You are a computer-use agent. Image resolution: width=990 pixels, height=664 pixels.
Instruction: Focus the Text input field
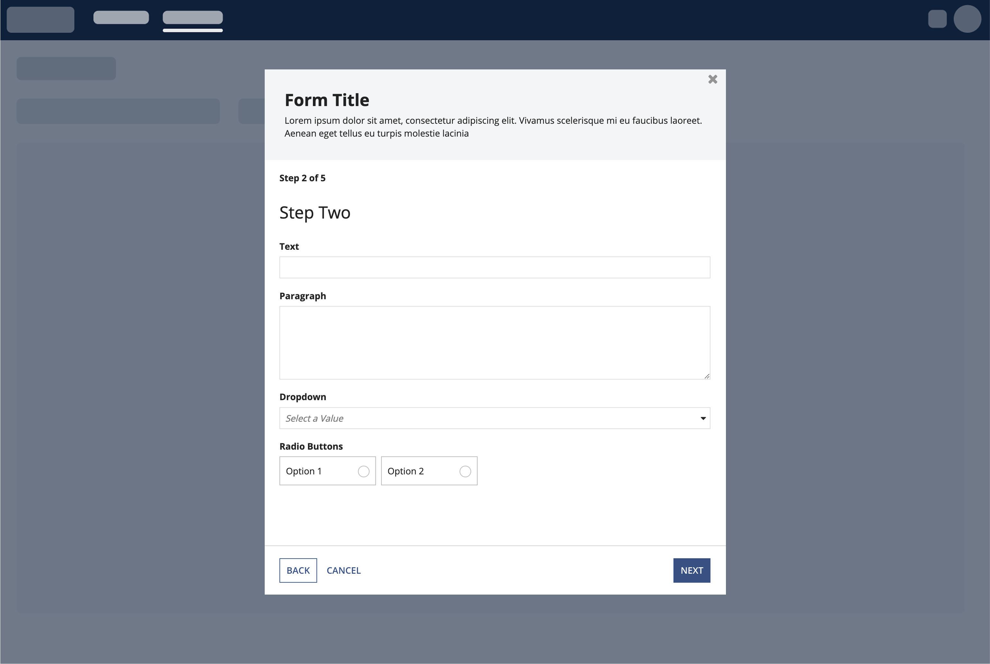point(495,267)
